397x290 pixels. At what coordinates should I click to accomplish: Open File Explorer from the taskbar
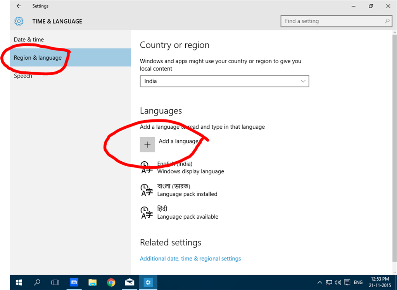click(92, 282)
